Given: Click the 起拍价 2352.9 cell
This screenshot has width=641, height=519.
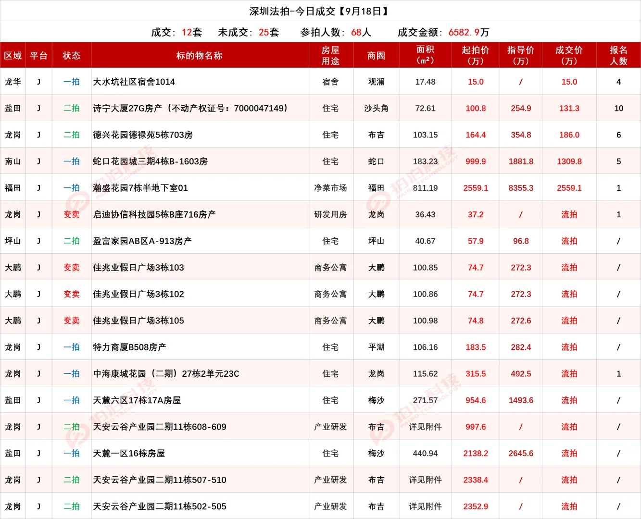Looking at the screenshot, I should pyautogui.click(x=476, y=506).
